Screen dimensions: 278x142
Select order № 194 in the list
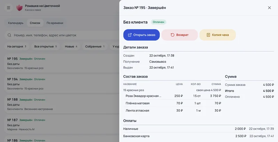coord(62,84)
